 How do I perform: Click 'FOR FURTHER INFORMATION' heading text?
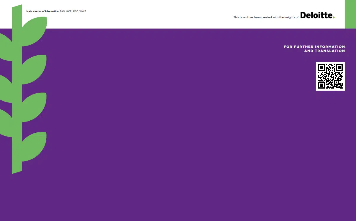click(314, 47)
